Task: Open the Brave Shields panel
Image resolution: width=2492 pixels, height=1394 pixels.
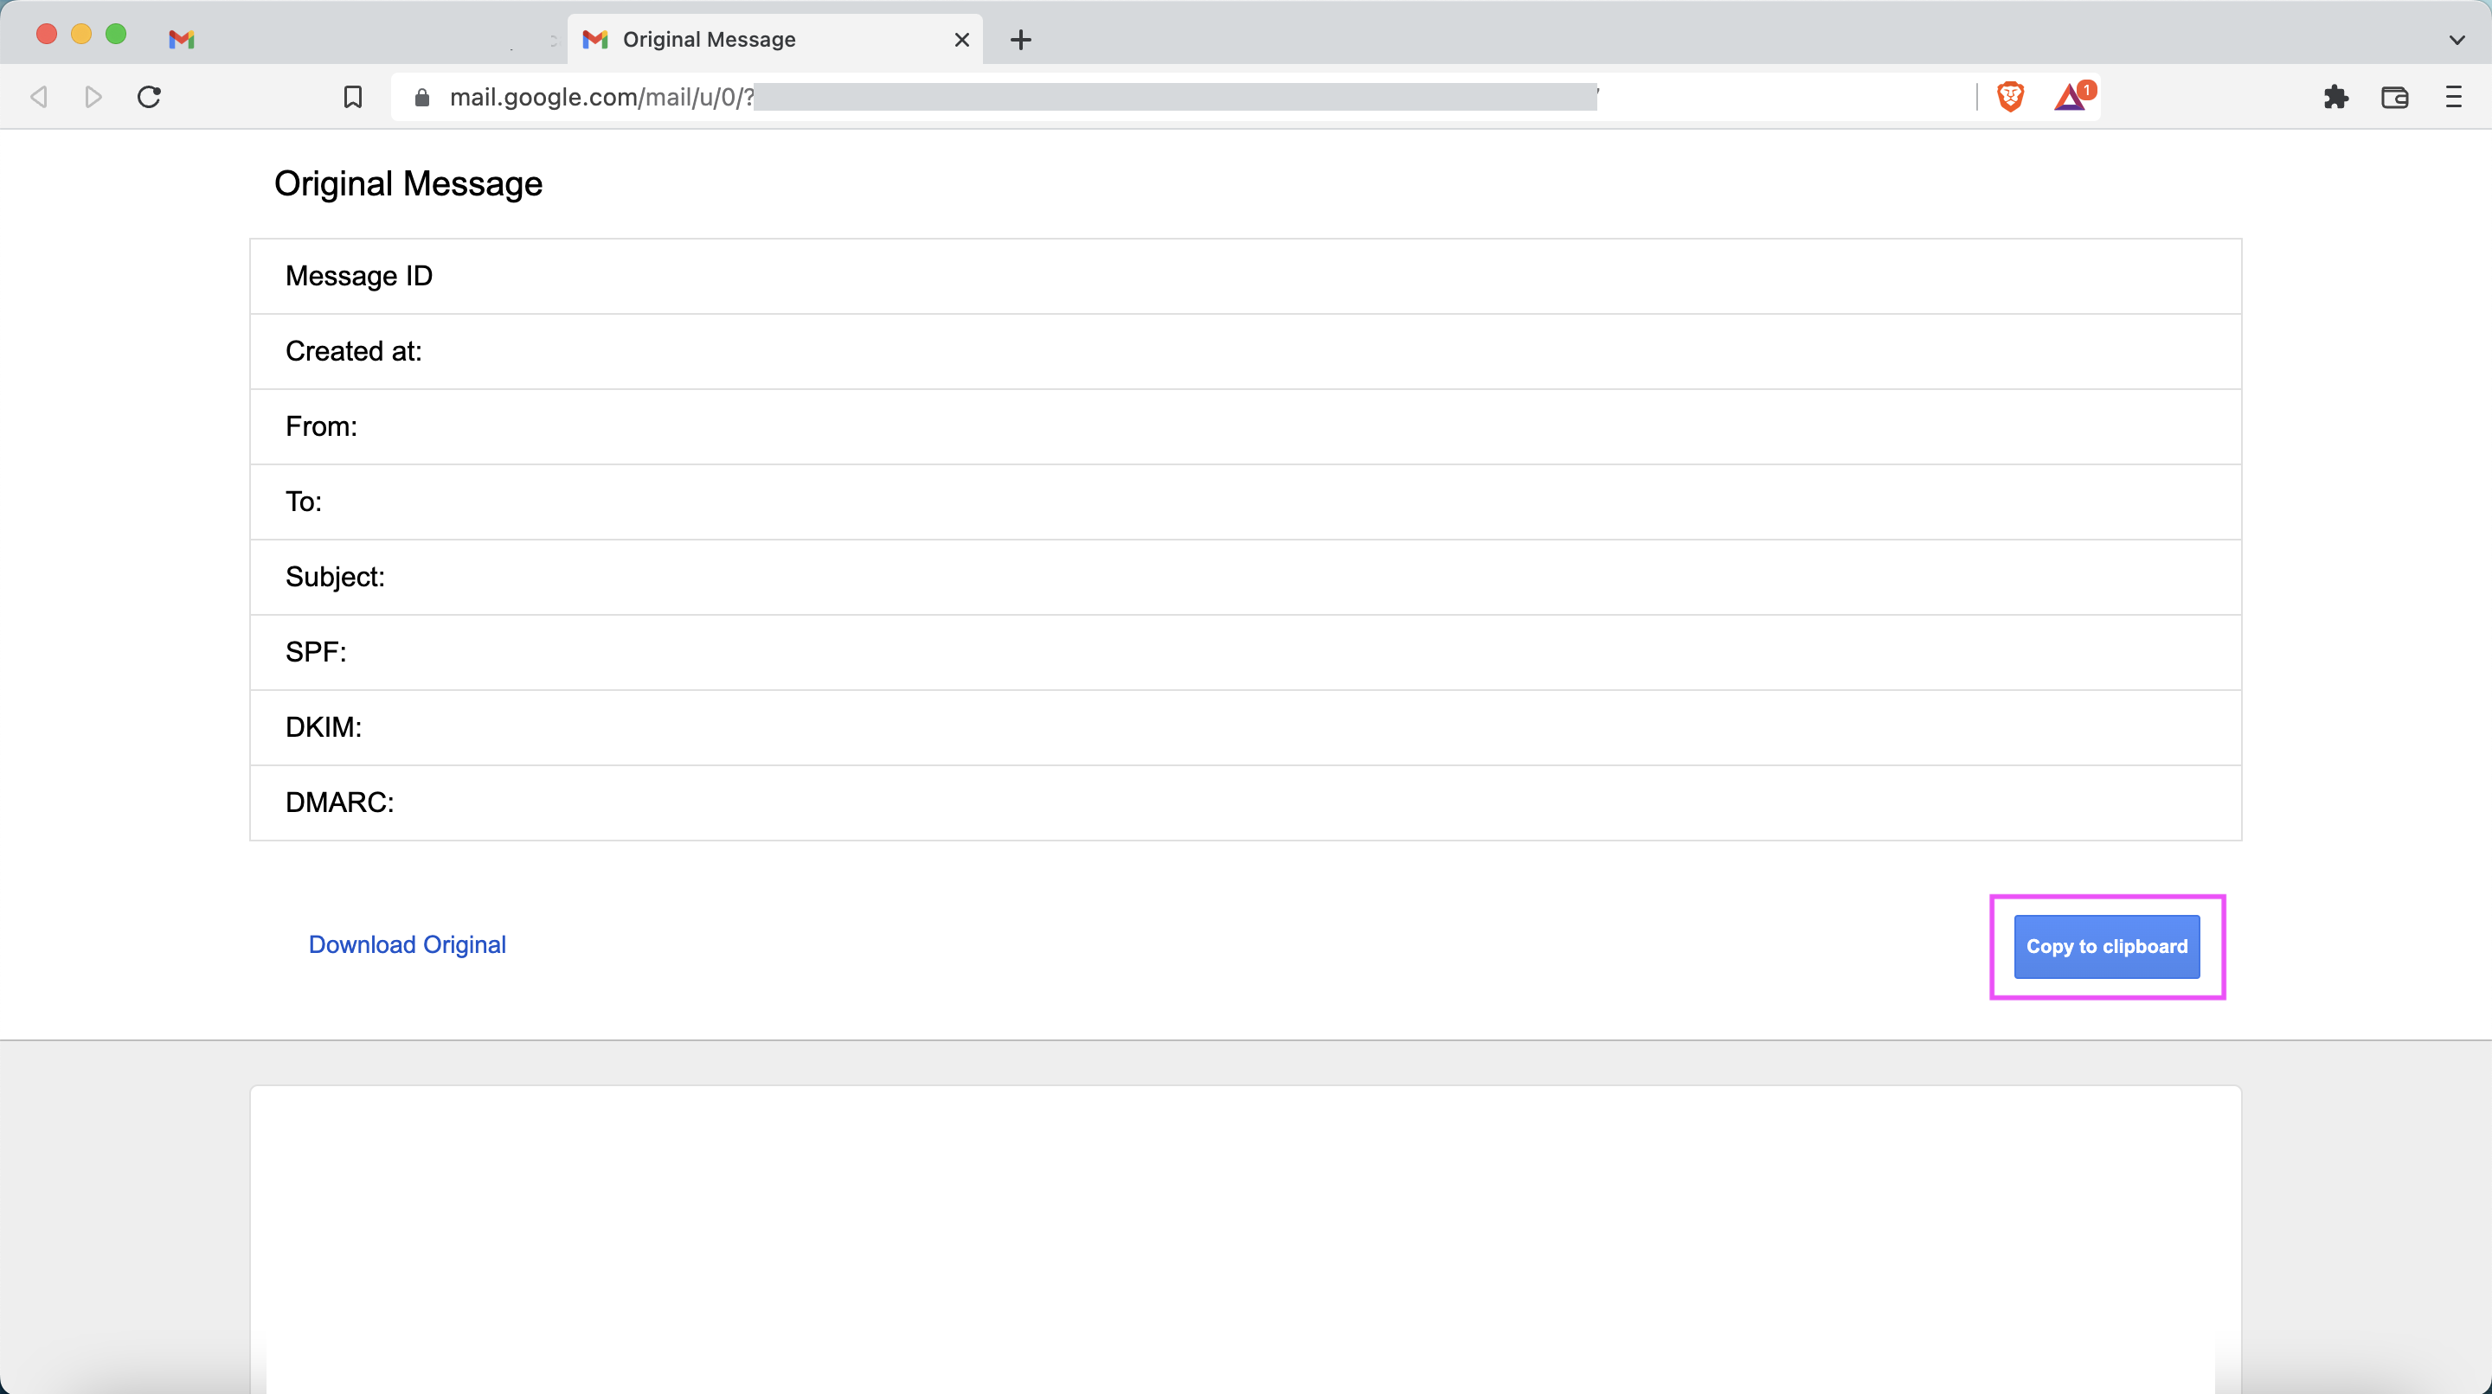Action: (2011, 97)
